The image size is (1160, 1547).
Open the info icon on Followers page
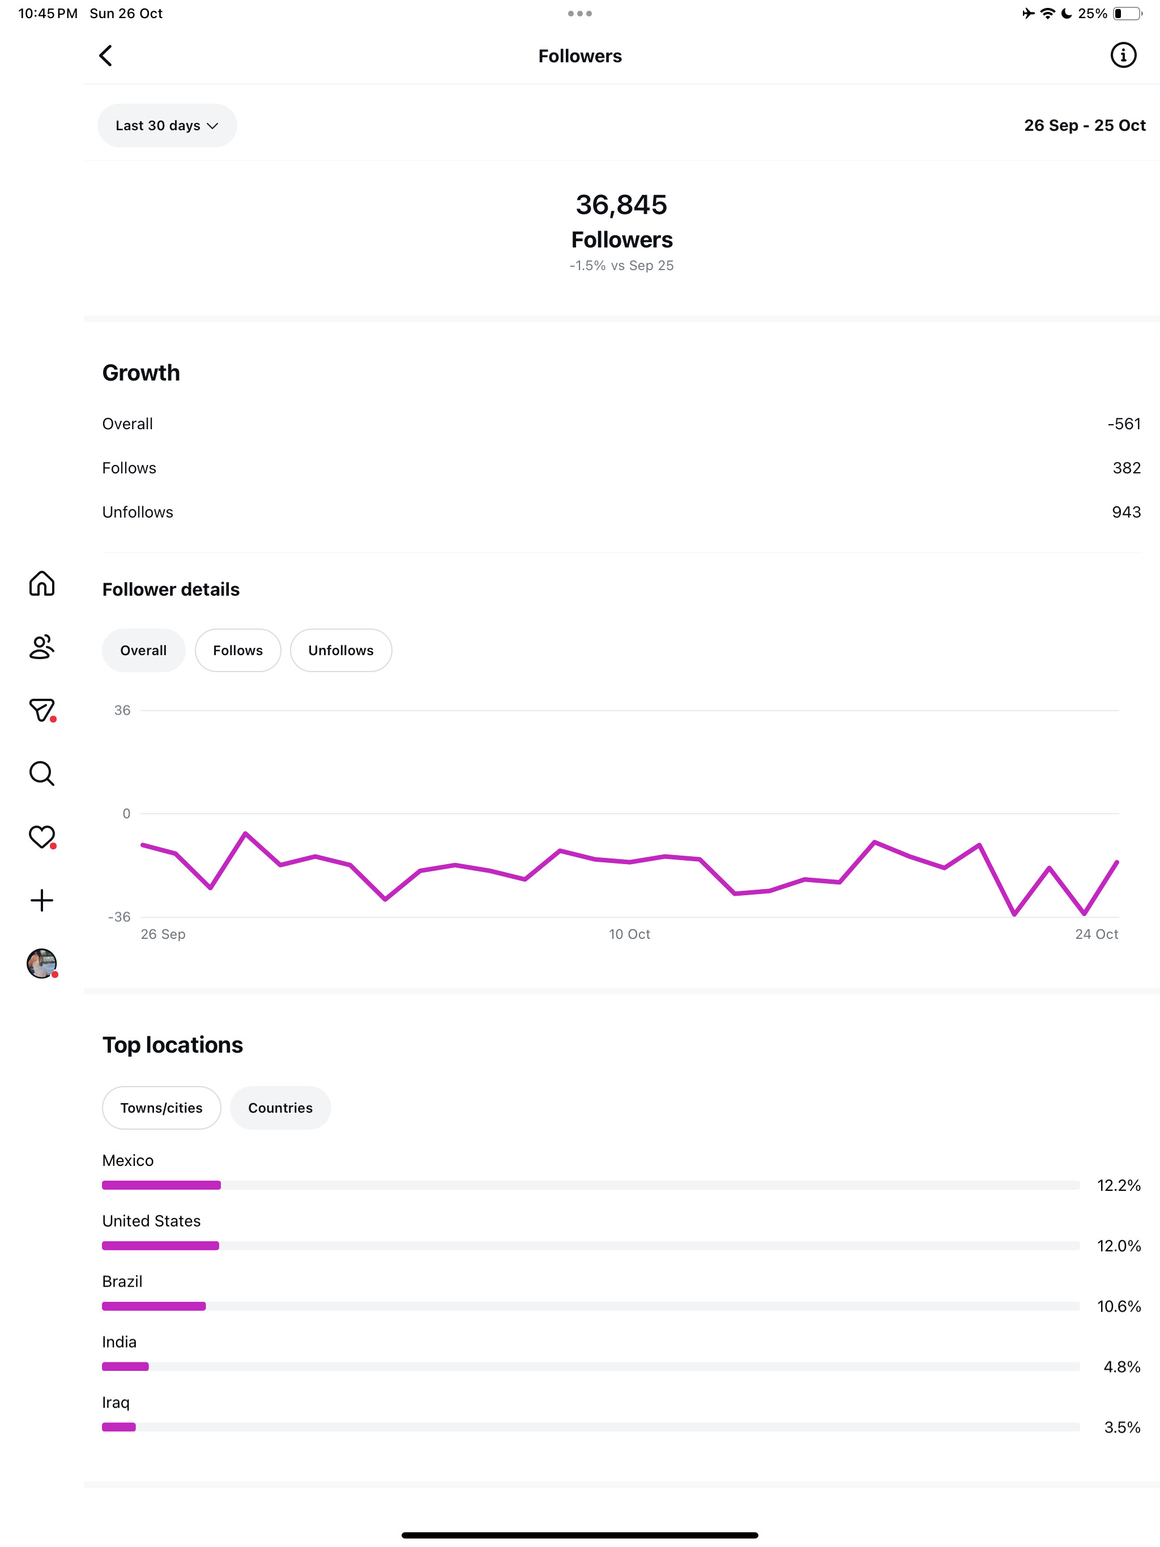[x=1123, y=55]
